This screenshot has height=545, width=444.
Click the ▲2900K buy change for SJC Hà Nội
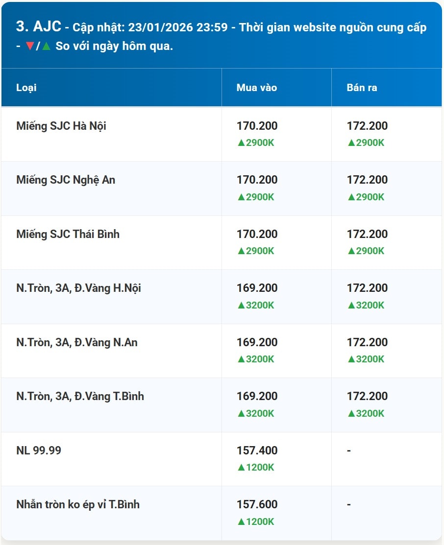pos(256,142)
